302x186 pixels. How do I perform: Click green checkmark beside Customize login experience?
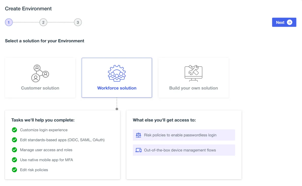point(15,130)
